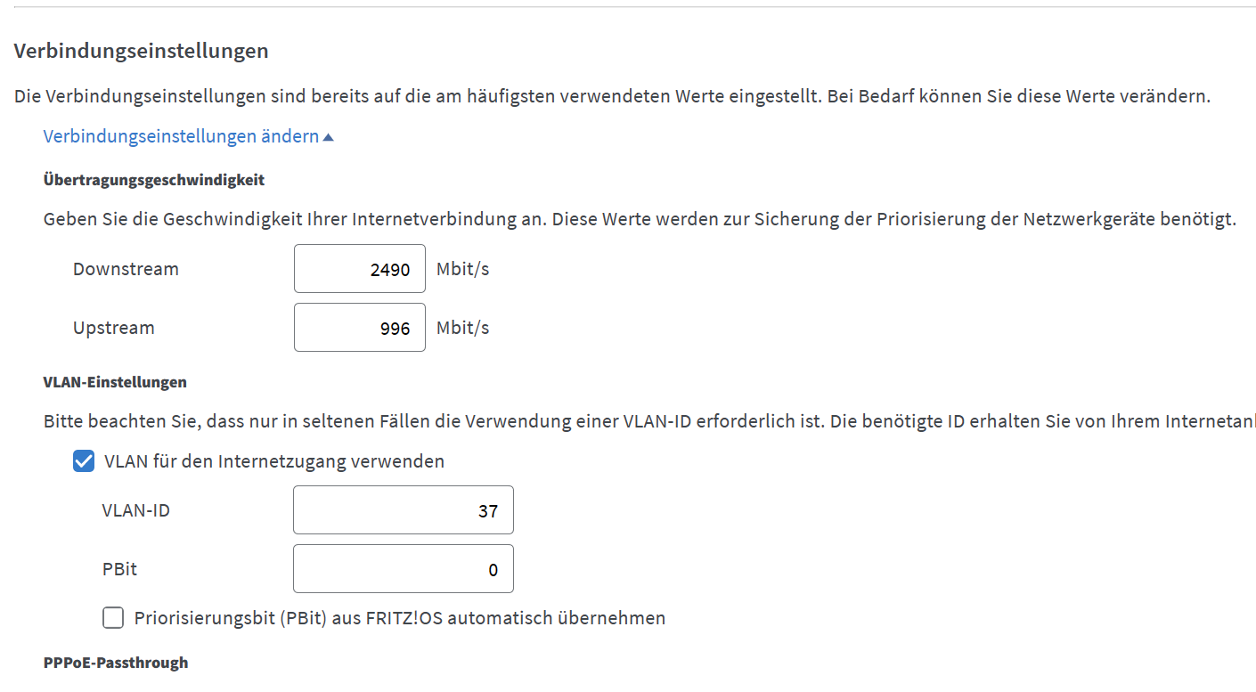Viewport: 1256px width, 692px height.
Task: Collapse section via triangle arrow beside Verbindungseinstellungen ändern
Action: 328,137
